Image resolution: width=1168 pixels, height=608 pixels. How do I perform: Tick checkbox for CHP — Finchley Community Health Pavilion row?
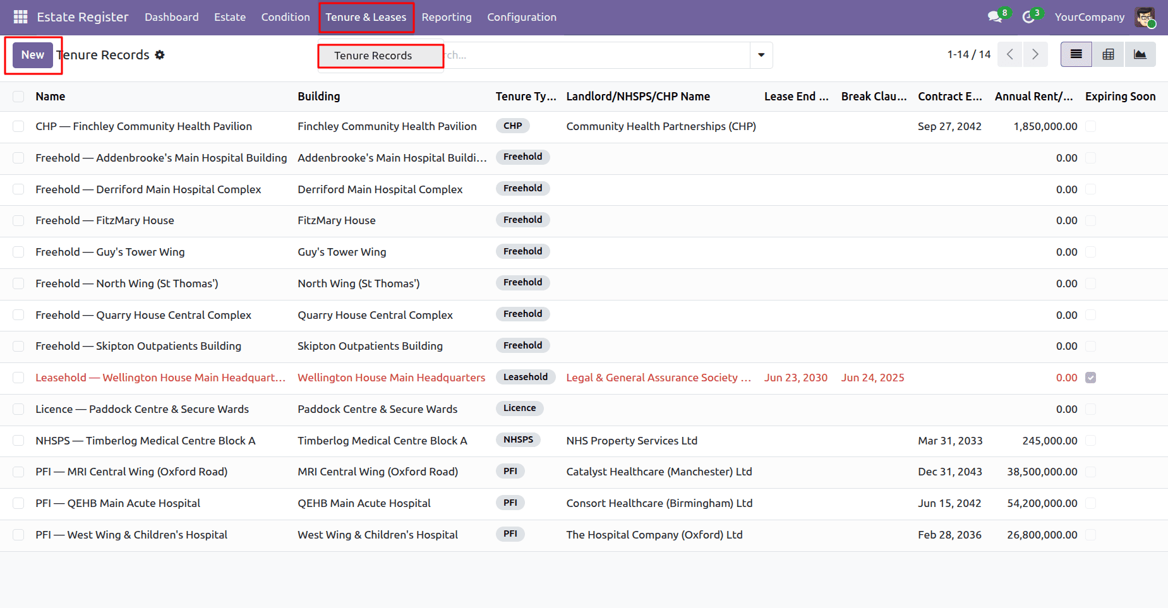point(18,126)
